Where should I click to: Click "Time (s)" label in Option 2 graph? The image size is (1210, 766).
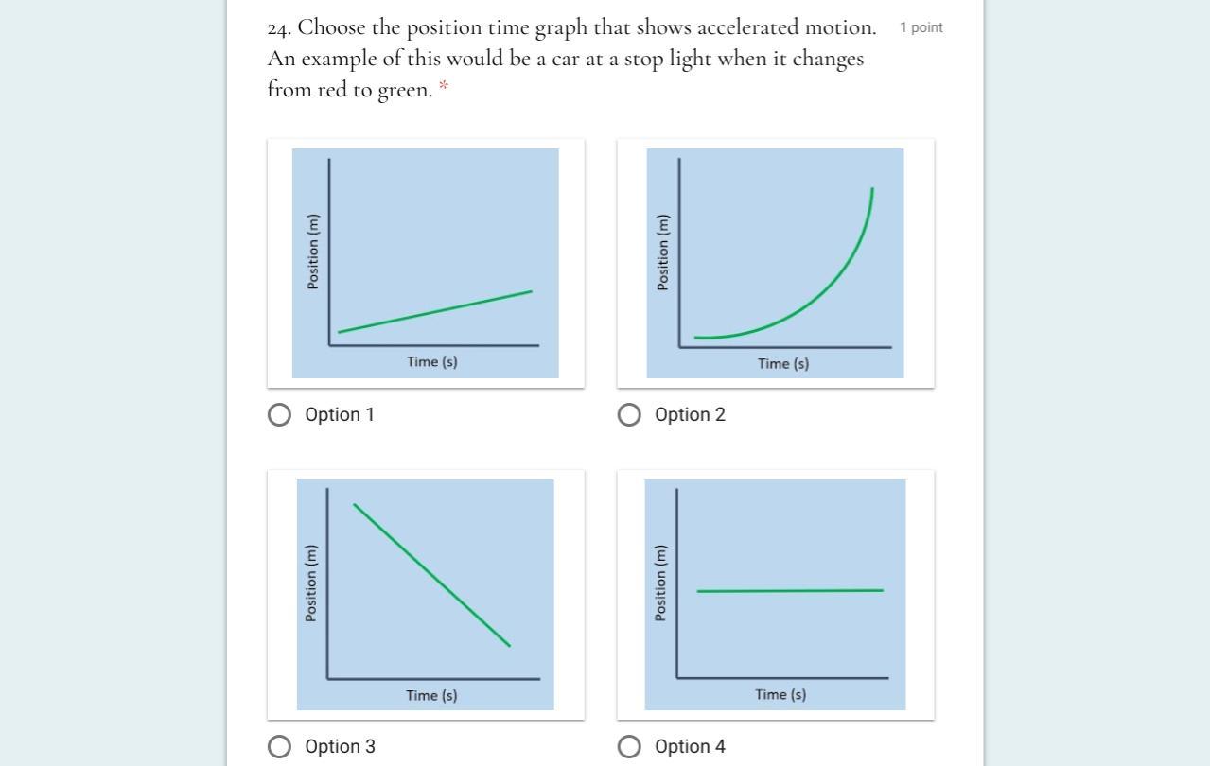pos(783,364)
